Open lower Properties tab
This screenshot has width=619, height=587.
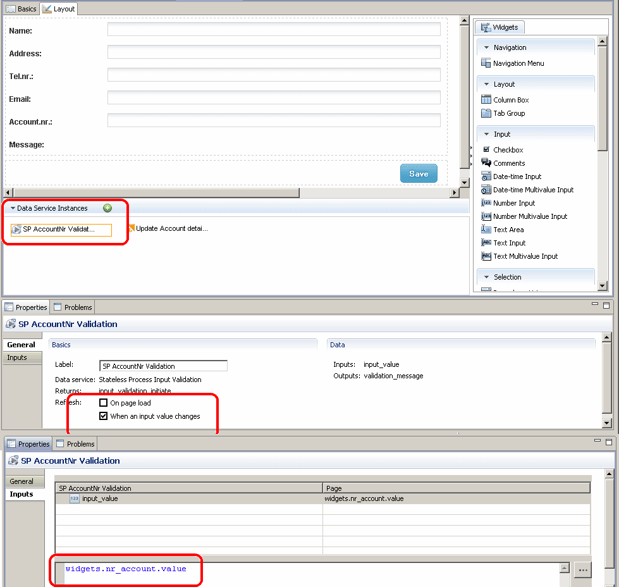click(x=28, y=444)
